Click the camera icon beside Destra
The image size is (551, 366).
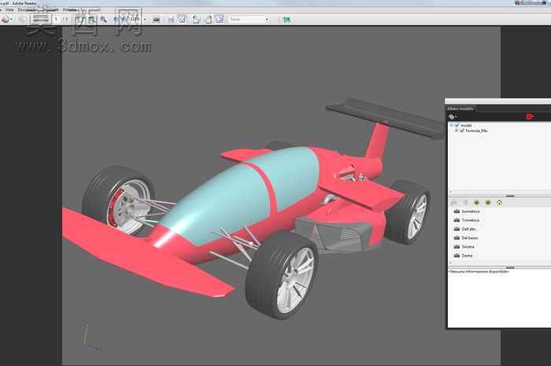pos(457,255)
